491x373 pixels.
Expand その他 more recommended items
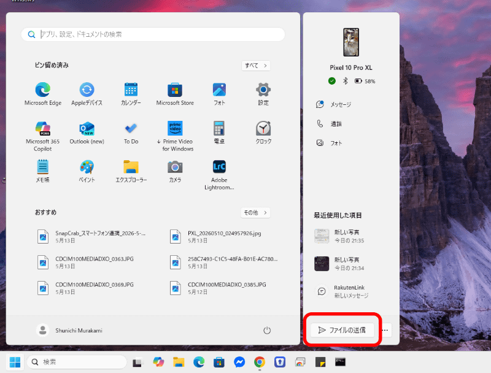coord(255,212)
